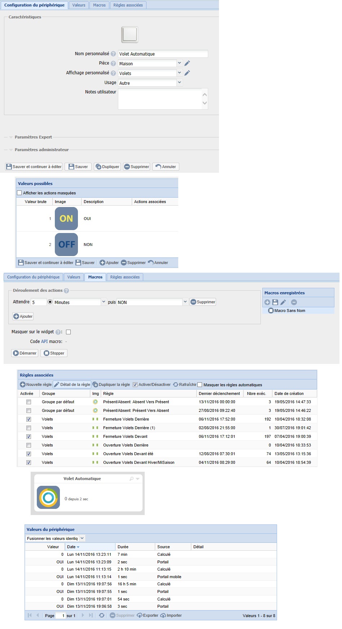Open Règles associées tab next to selected Macros tab
342x629 pixels.
[125, 277]
